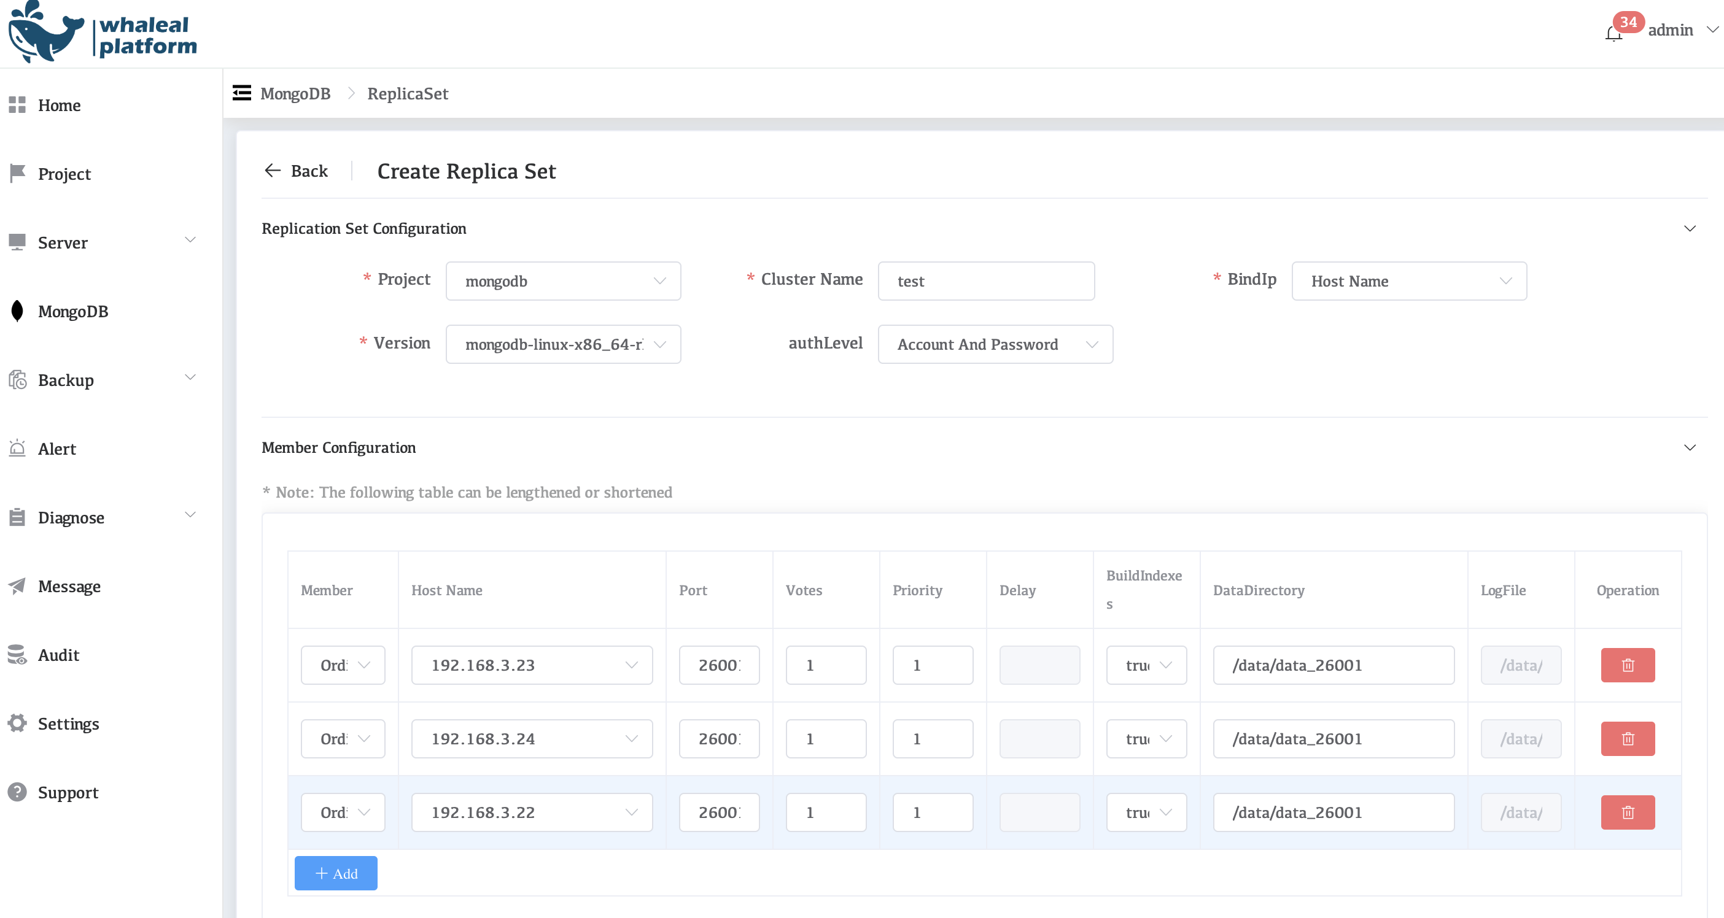1724x918 pixels.
Task: Click the Add member button
Action: 336,873
